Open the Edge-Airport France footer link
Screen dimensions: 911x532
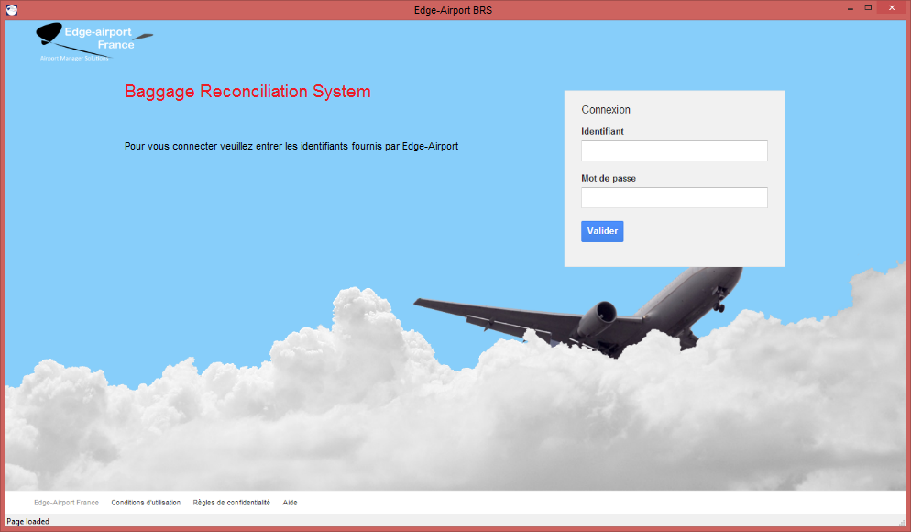pyautogui.click(x=66, y=503)
